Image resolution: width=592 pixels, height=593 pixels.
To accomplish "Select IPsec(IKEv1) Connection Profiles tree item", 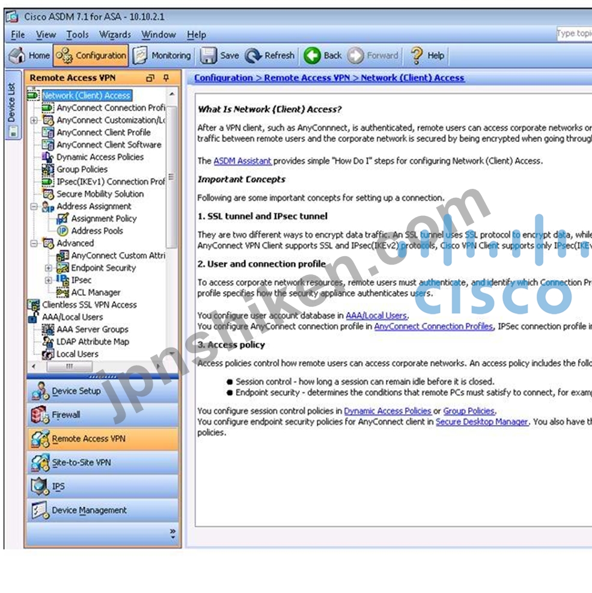I will pyautogui.click(x=111, y=182).
